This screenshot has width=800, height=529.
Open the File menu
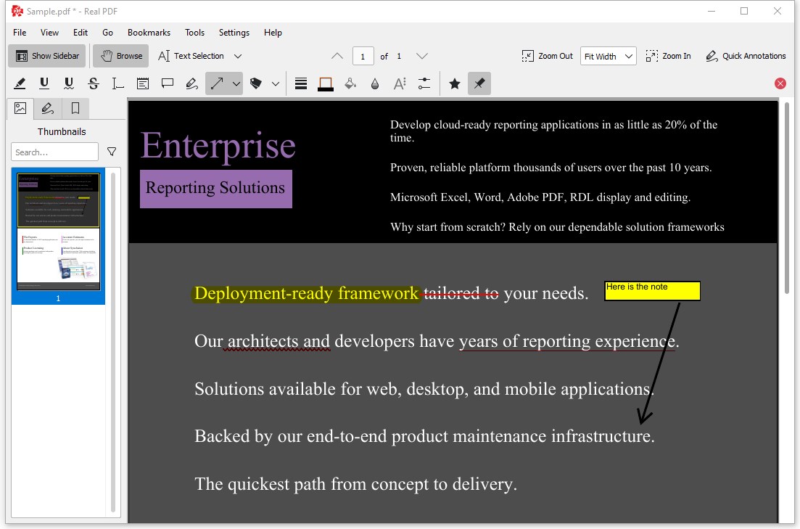coord(20,32)
